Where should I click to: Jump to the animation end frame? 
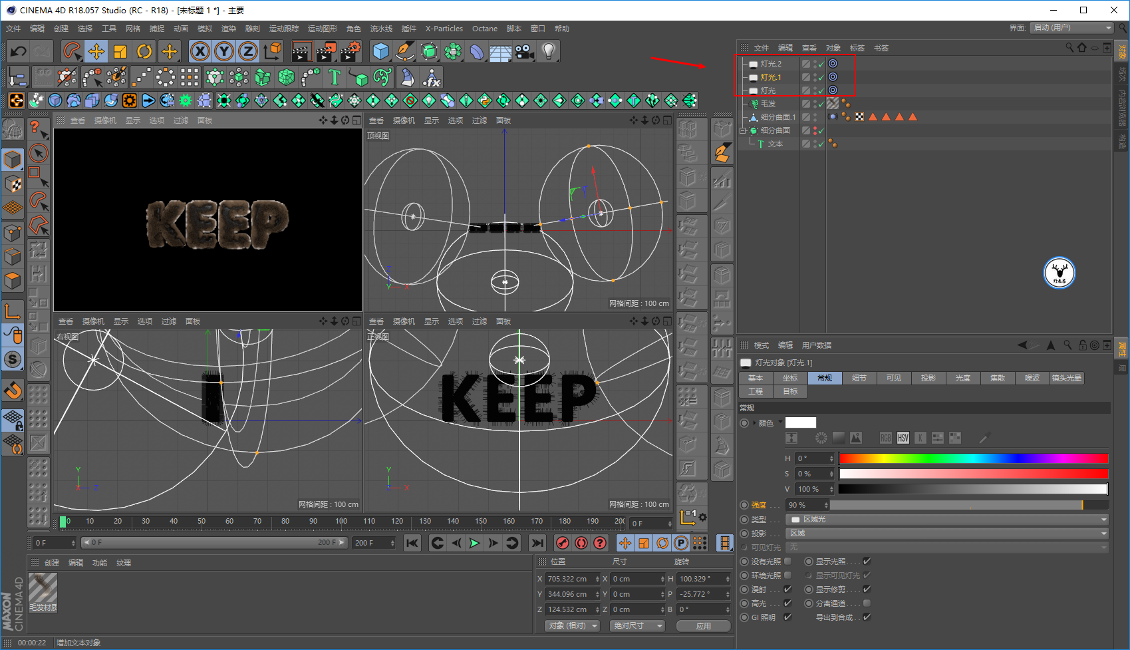pos(537,543)
